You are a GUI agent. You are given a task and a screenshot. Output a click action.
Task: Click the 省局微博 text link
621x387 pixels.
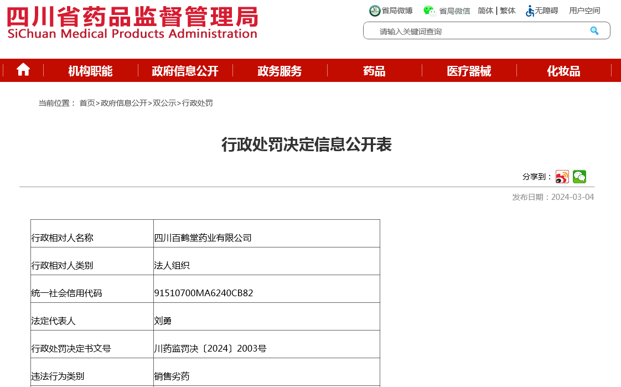tap(397, 11)
